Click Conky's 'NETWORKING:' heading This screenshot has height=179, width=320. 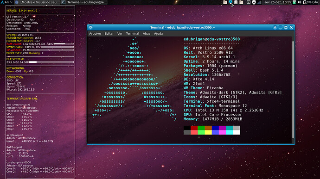pos(15,68)
